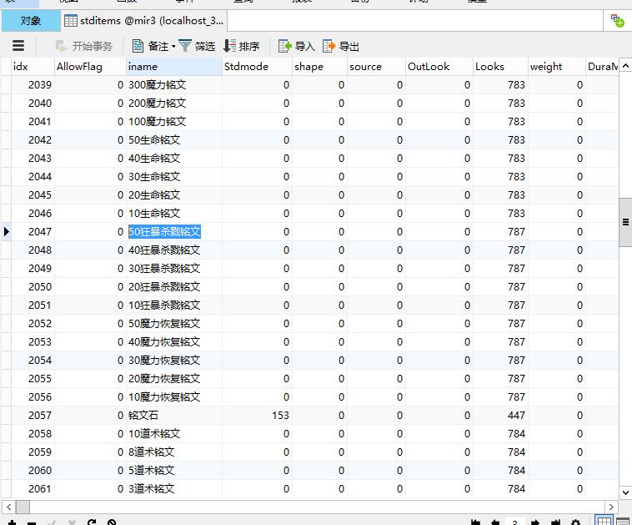Click the Looks column header
Image resolution: width=632 pixels, height=525 pixels.
(x=499, y=67)
